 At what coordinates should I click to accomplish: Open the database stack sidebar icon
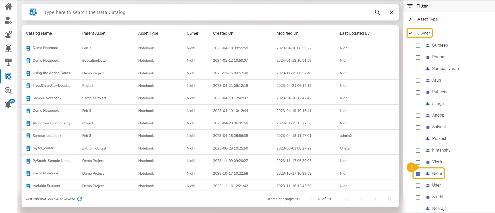pyautogui.click(x=8, y=48)
